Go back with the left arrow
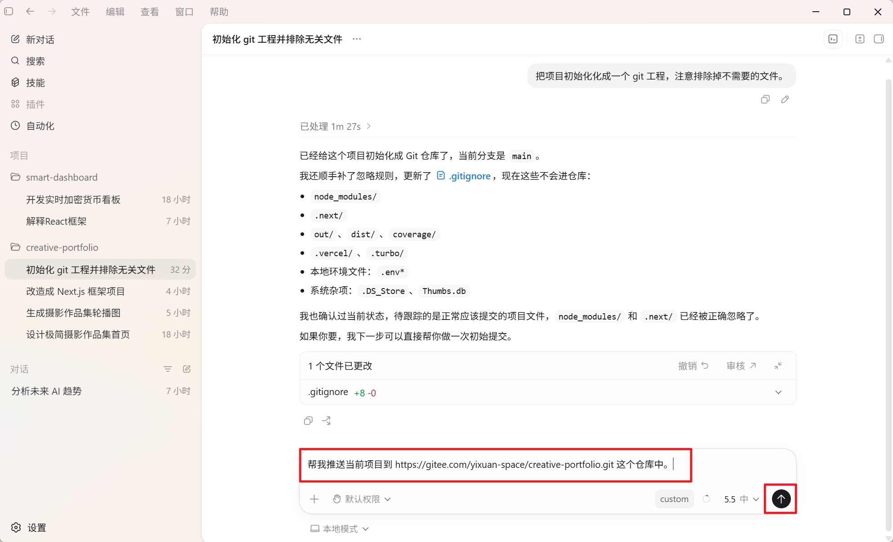Viewport: 893px width, 542px height. (30, 11)
